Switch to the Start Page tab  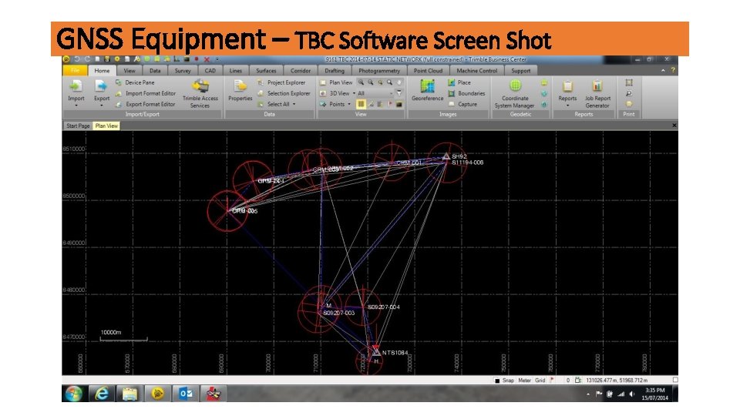pos(78,126)
